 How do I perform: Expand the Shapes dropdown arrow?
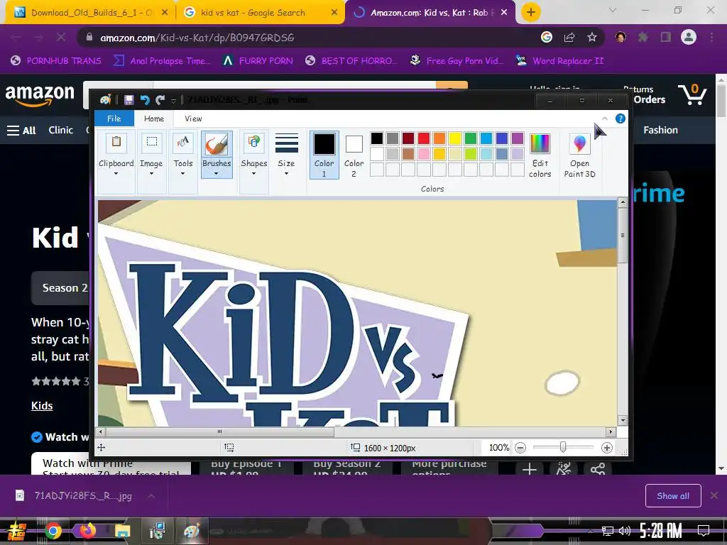(253, 174)
